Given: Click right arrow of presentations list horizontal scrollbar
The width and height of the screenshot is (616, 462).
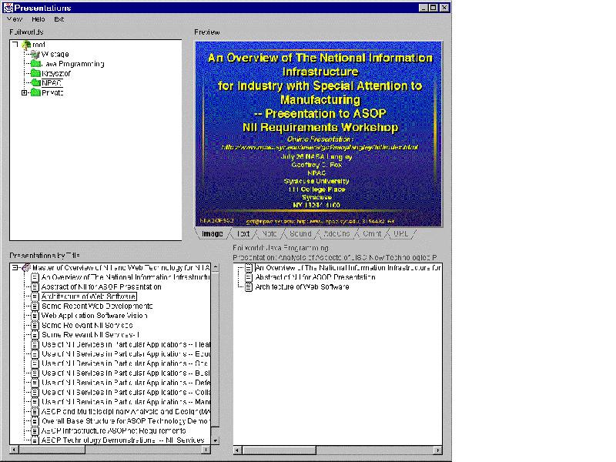Looking at the screenshot, I should point(206,450).
